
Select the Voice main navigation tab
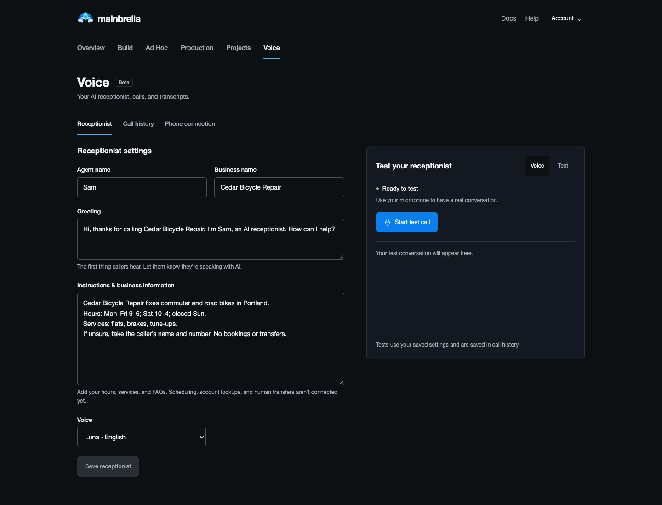272,48
